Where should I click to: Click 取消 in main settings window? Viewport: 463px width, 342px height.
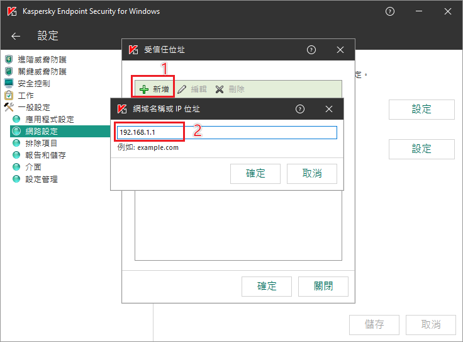[x=431, y=325]
